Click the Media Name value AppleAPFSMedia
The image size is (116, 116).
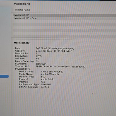coord(50,74)
